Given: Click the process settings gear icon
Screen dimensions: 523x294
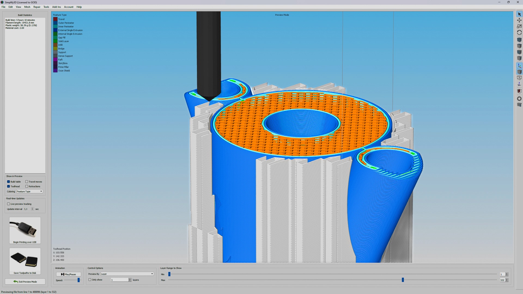Looking at the screenshot, I should click(519, 99).
